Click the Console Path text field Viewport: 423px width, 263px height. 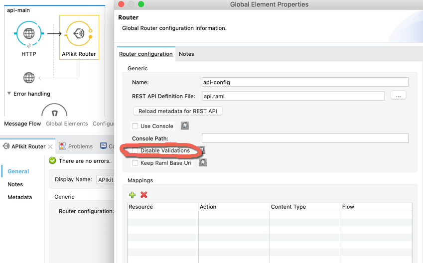(x=305, y=138)
